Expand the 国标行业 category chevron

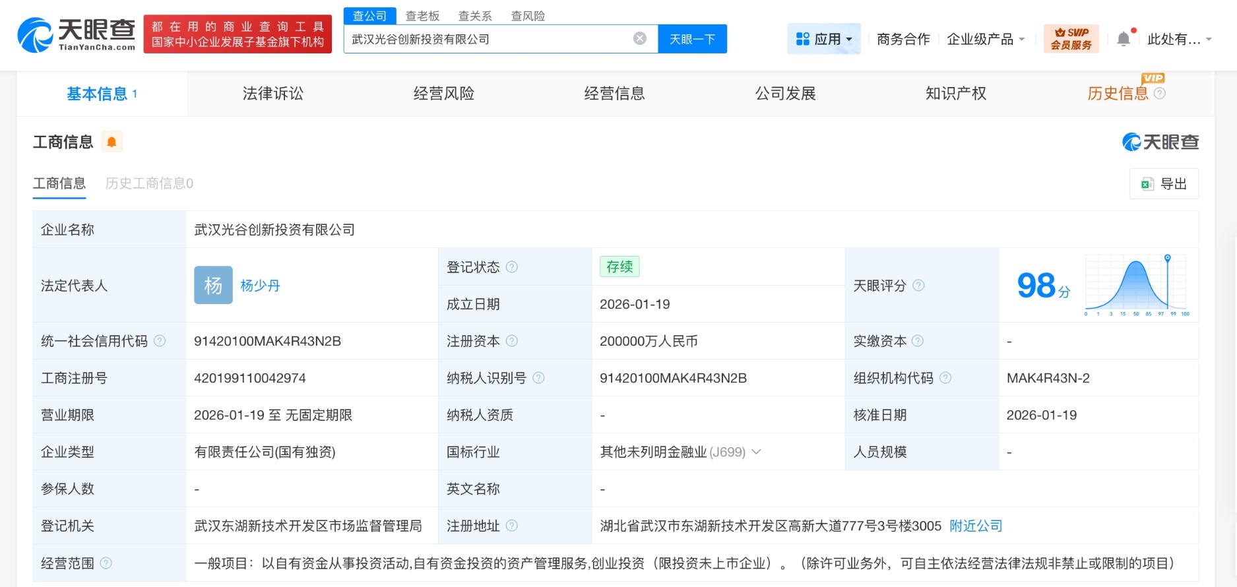tap(757, 452)
